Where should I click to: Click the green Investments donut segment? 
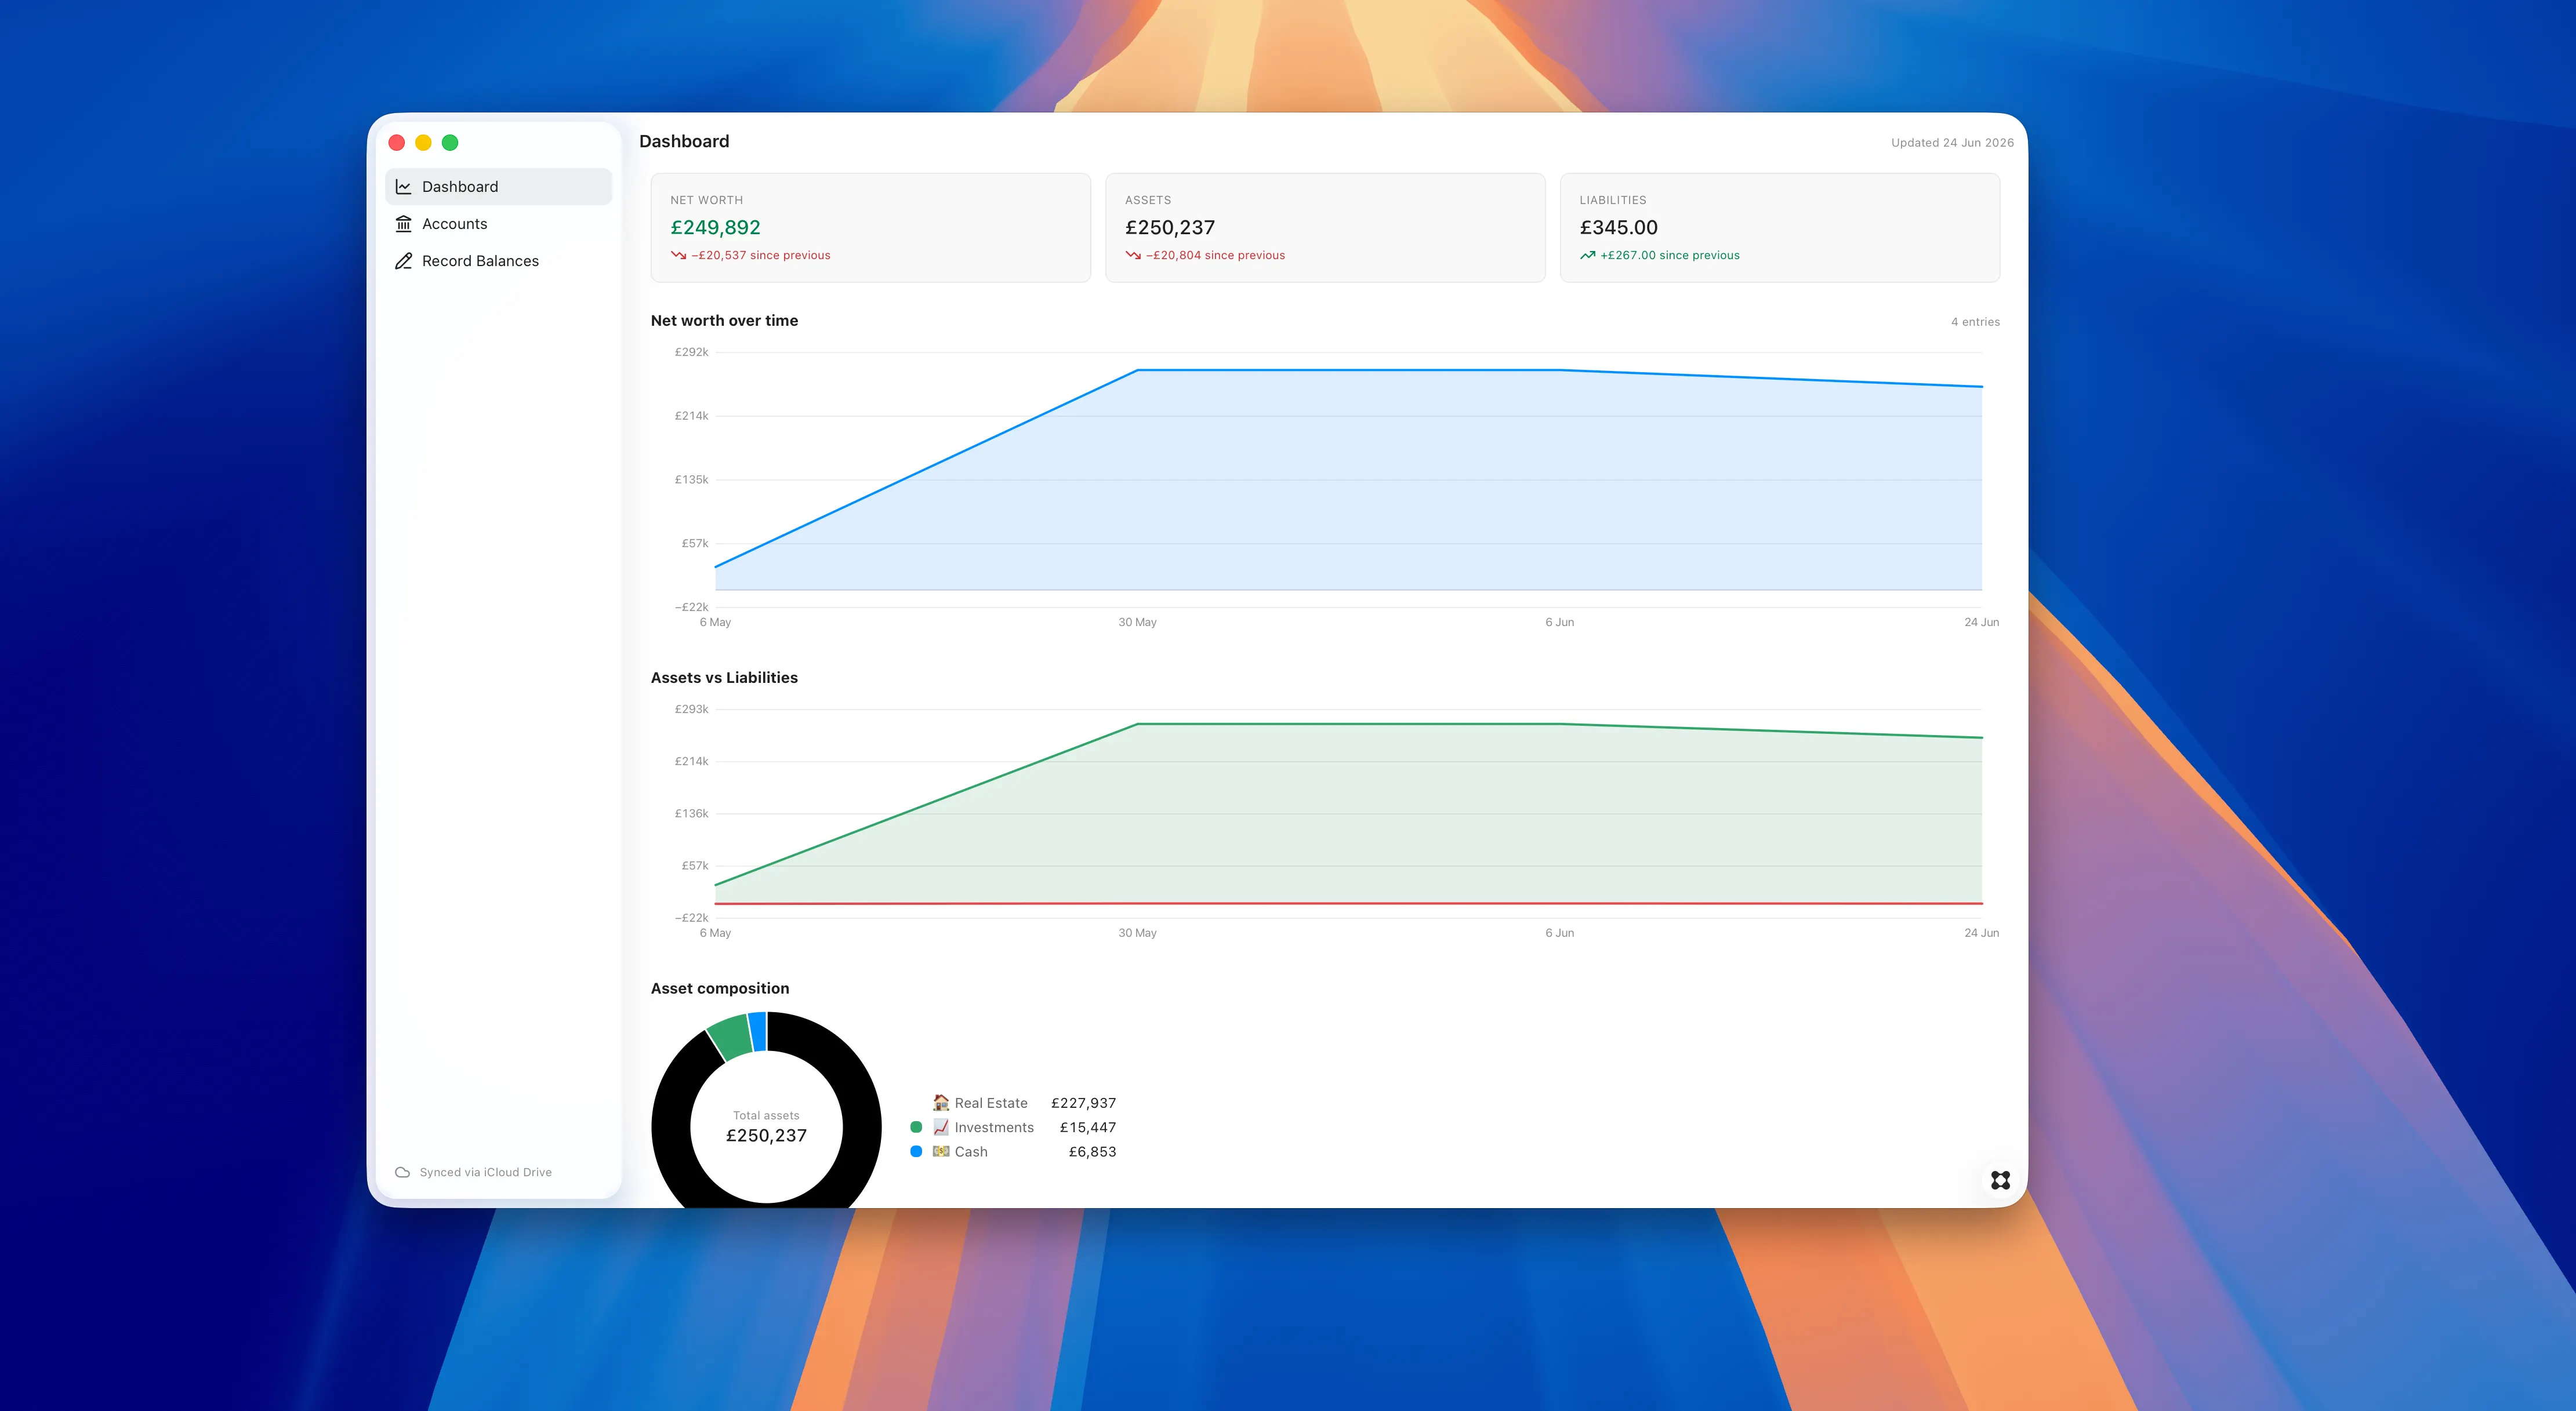click(731, 1037)
